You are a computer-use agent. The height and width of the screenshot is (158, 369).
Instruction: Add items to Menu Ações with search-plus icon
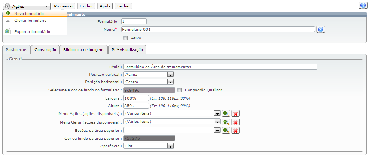226,114
